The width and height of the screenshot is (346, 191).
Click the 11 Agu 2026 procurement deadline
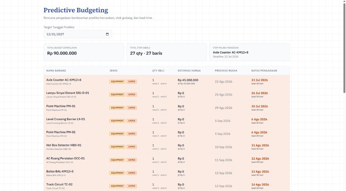[260, 145]
